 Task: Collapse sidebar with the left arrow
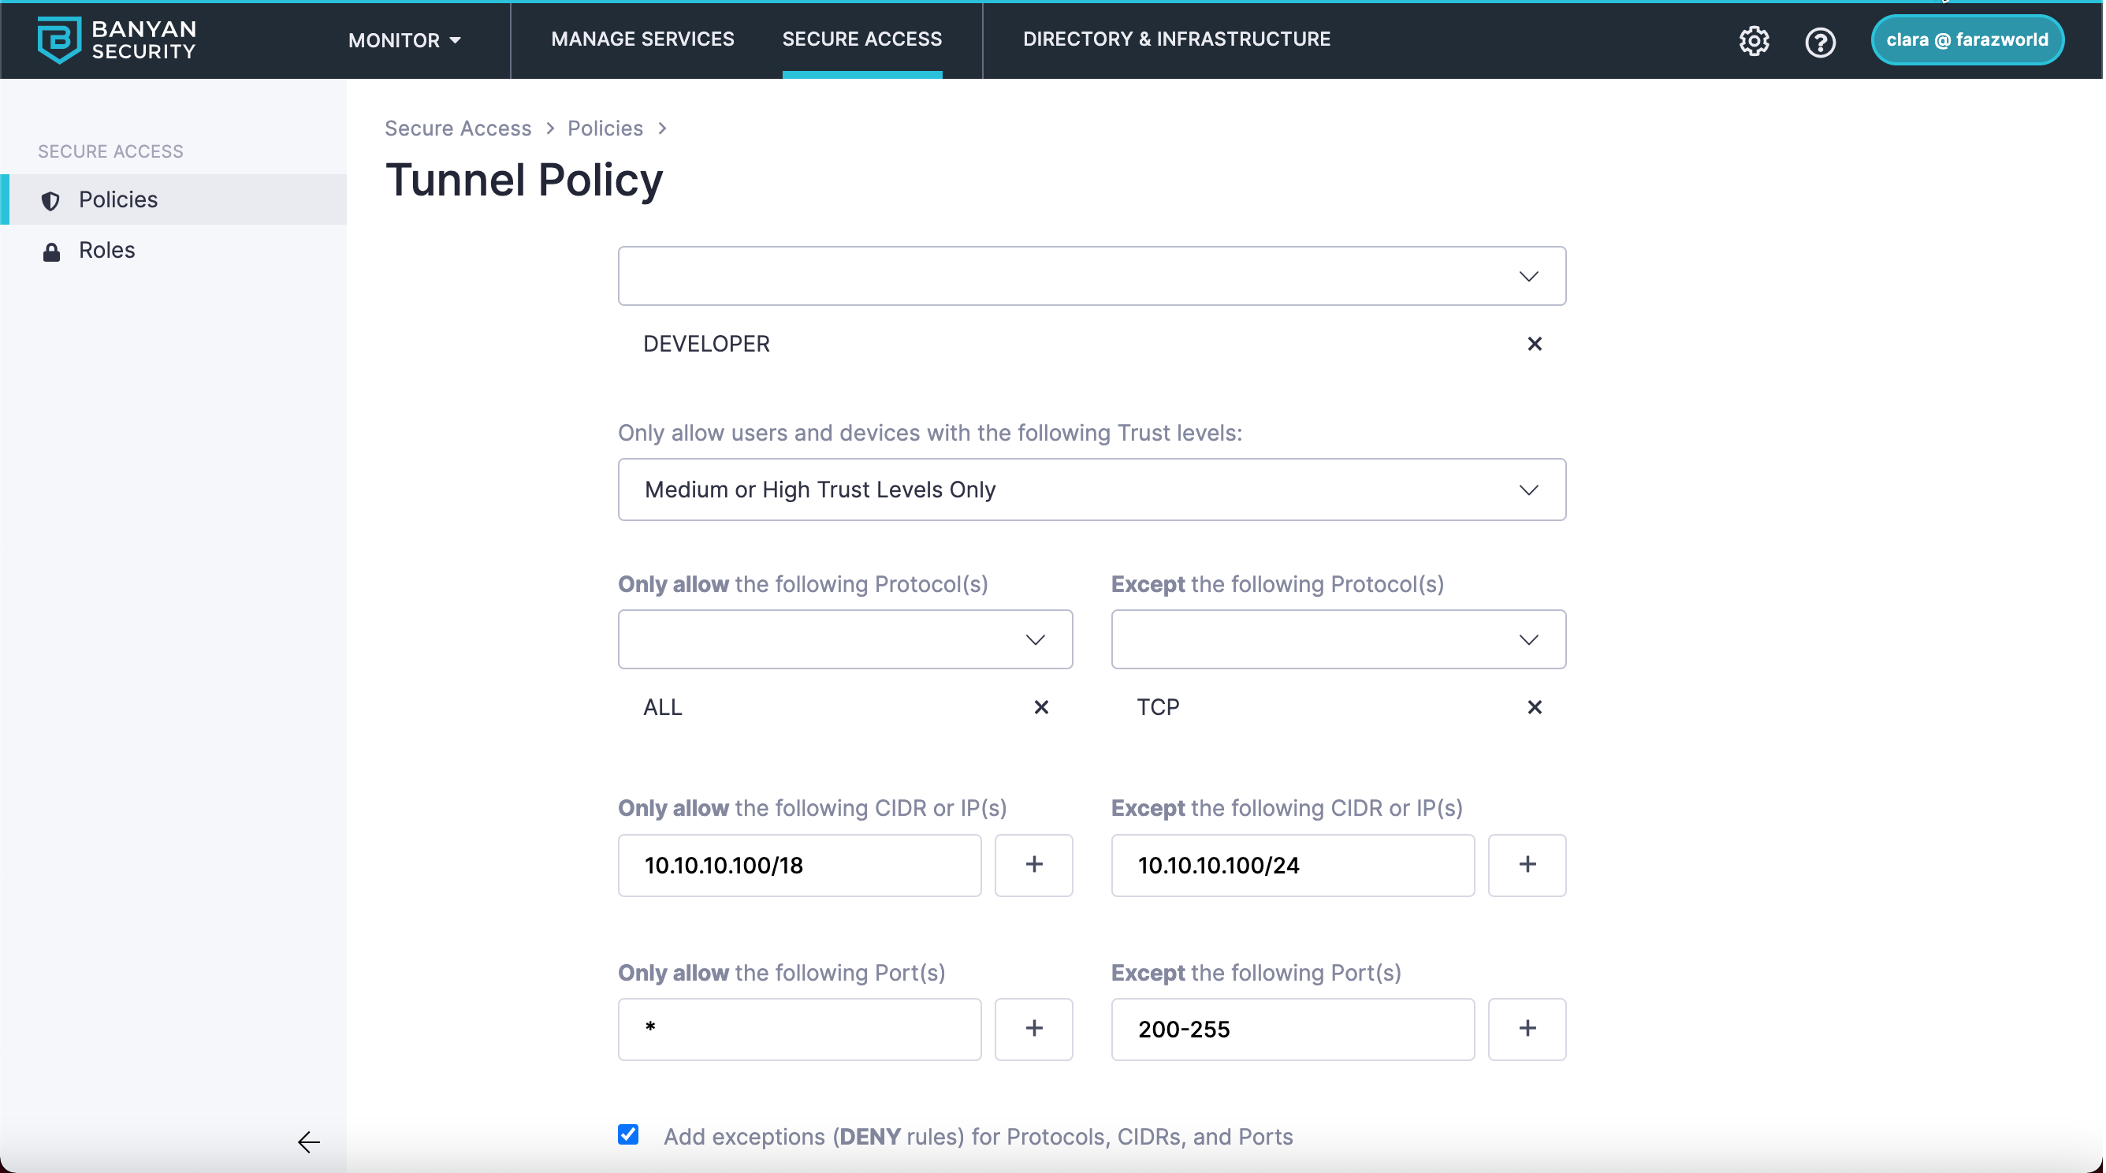click(x=309, y=1141)
